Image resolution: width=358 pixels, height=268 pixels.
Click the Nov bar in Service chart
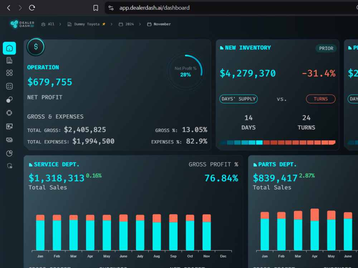click(x=207, y=232)
